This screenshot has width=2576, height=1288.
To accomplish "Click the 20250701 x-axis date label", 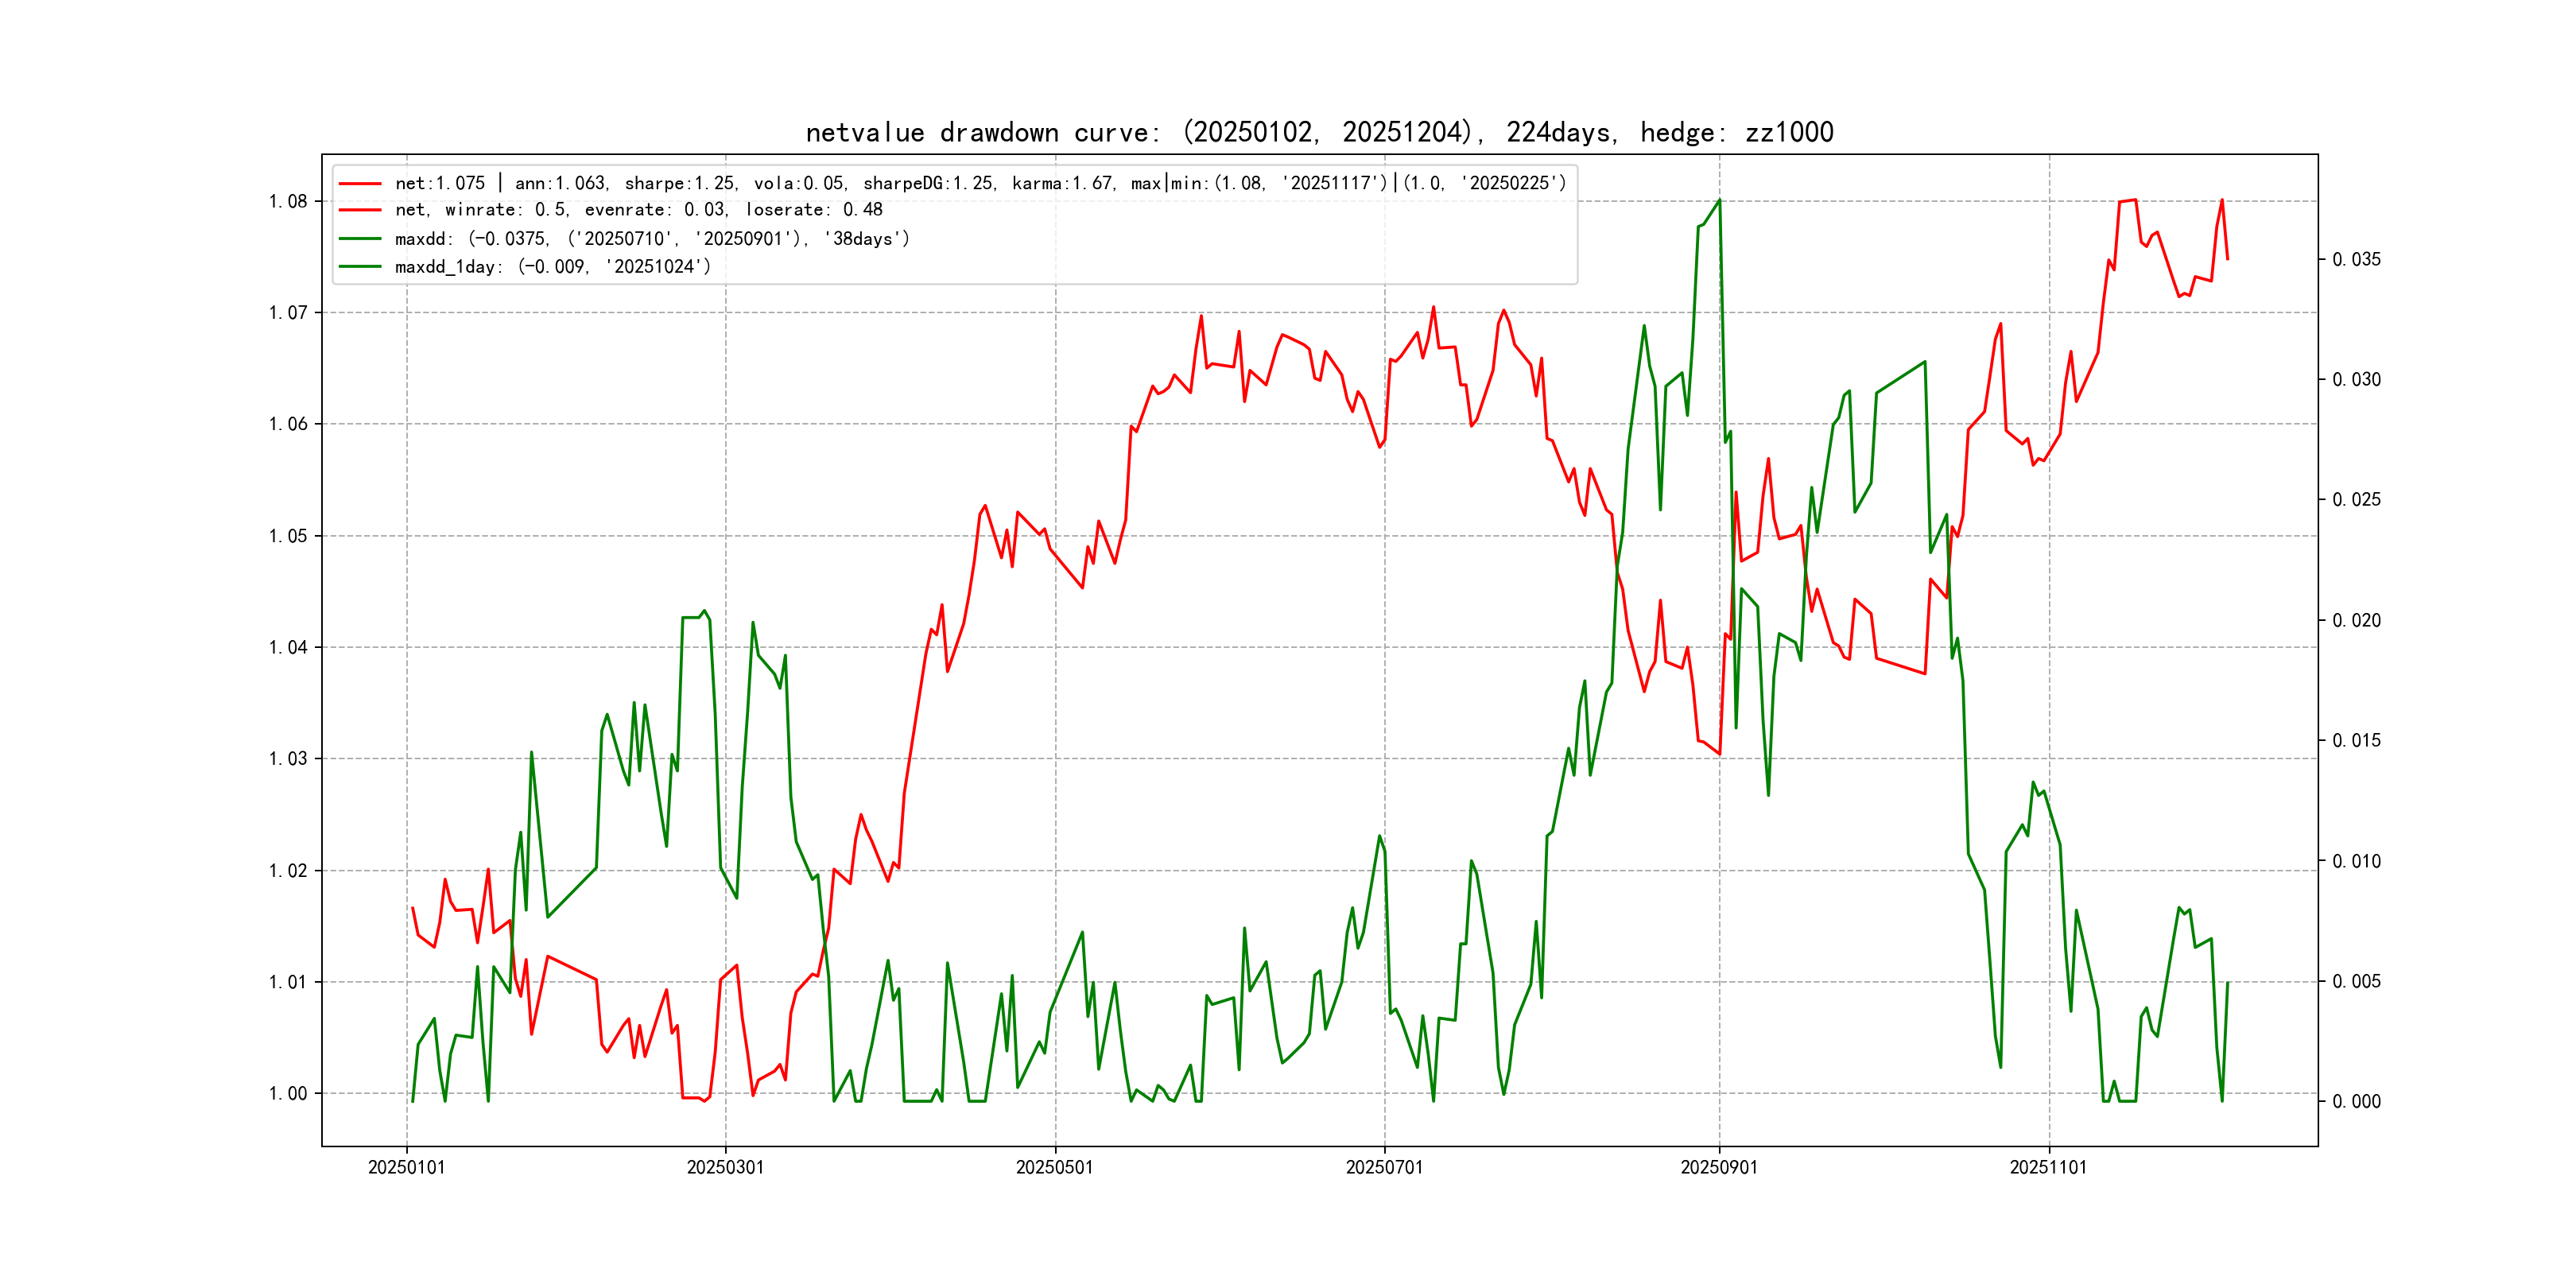I will [x=1384, y=1168].
